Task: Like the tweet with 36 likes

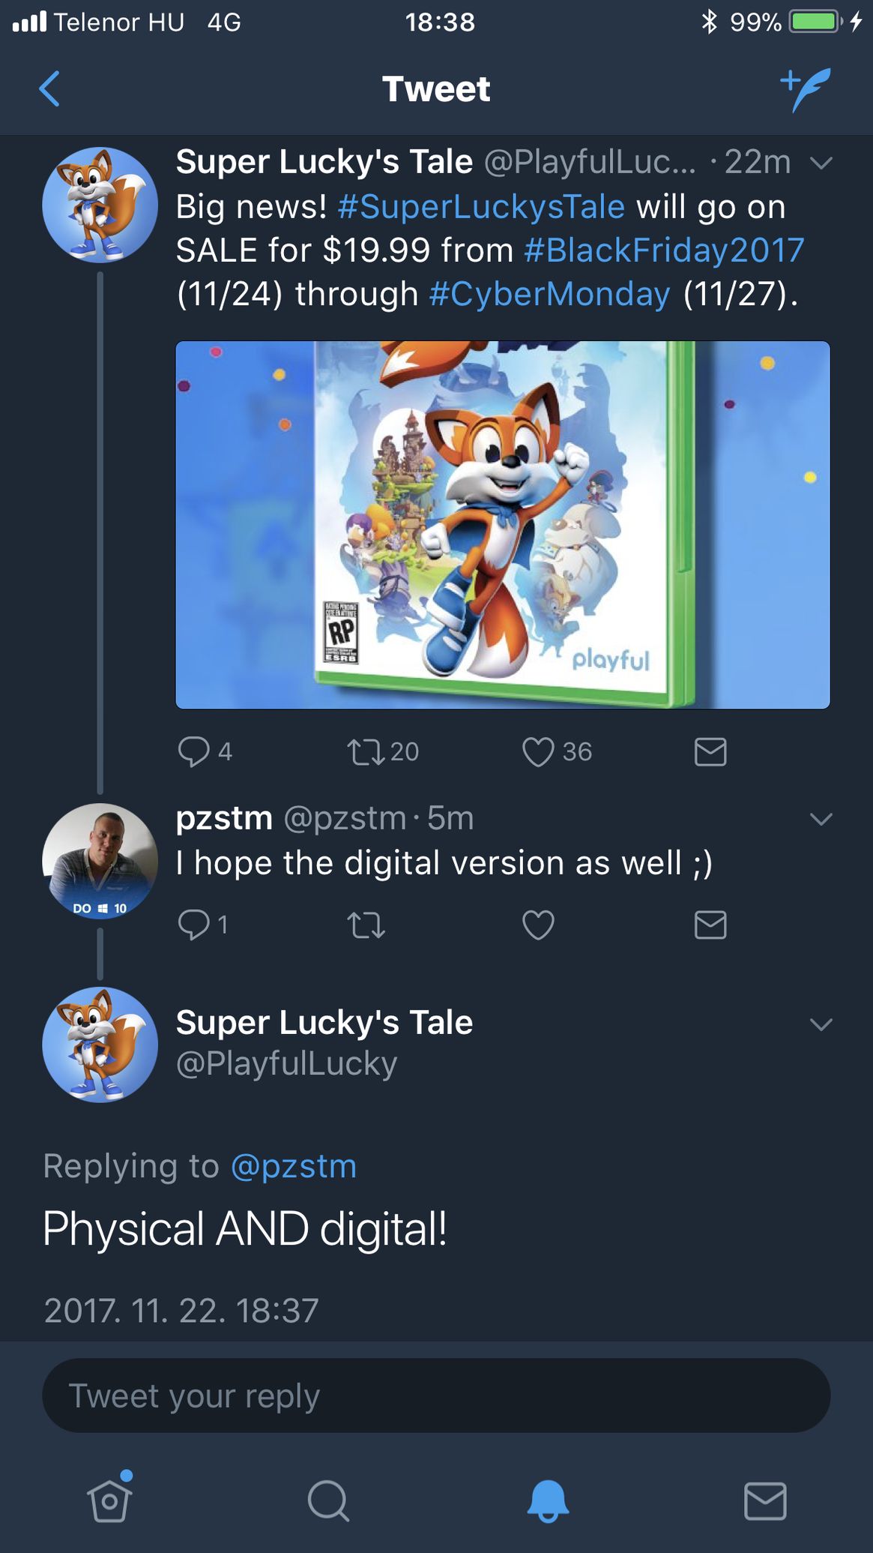Action: coord(538,751)
